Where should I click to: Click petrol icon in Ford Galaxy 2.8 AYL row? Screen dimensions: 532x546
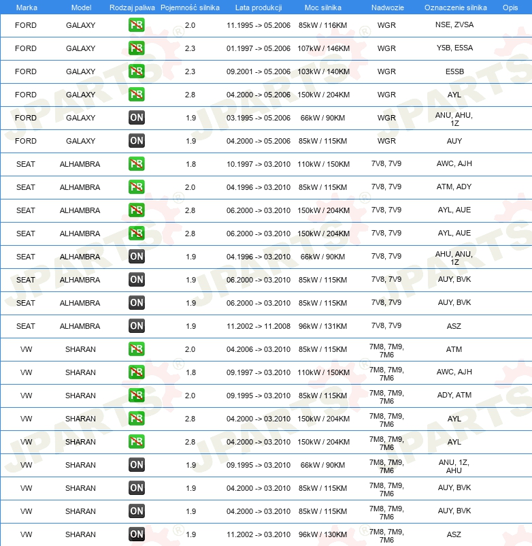click(136, 95)
